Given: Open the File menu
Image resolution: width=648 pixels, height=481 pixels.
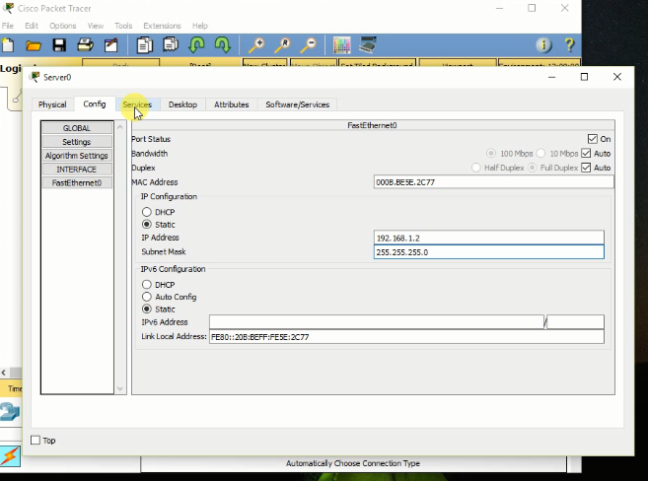Looking at the screenshot, I should (x=8, y=26).
